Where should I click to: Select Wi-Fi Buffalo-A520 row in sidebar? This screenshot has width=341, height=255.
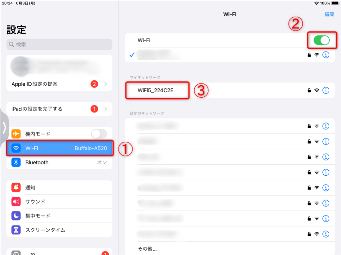point(59,148)
